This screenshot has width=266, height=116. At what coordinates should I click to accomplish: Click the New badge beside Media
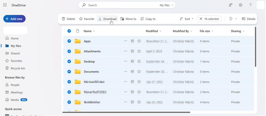click(24, 100)
